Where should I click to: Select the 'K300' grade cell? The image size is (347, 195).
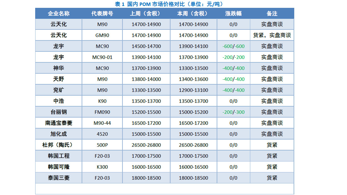click(x=102, y=167)
